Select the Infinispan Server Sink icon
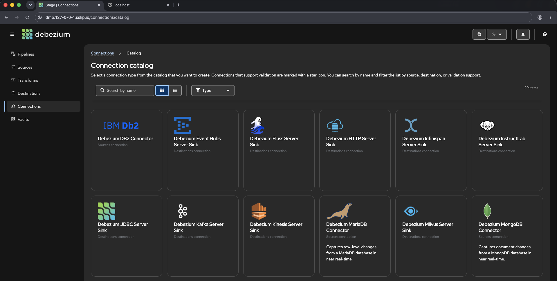 (x=411, y=125)
